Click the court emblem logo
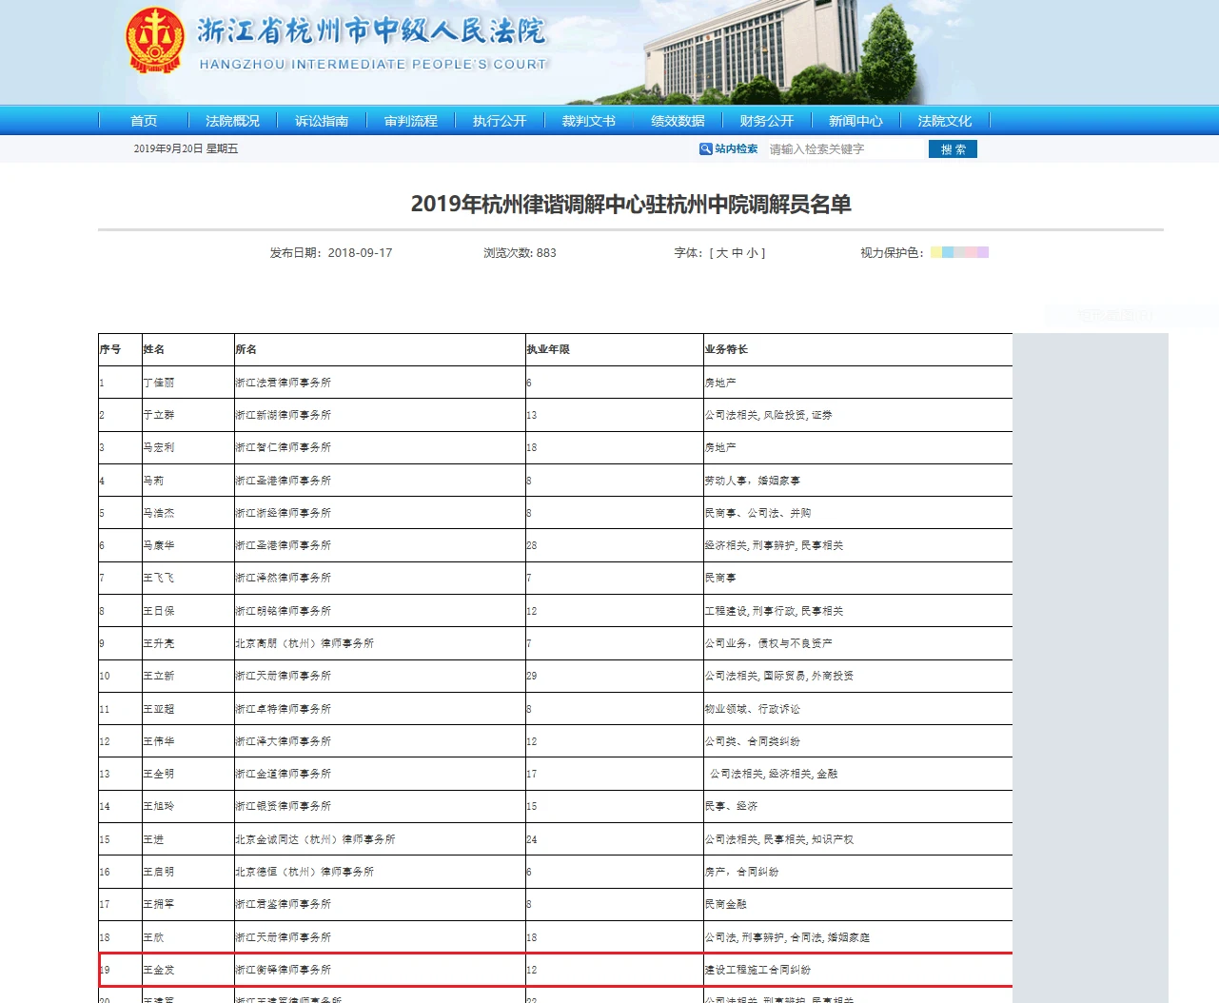 (155, 40)
